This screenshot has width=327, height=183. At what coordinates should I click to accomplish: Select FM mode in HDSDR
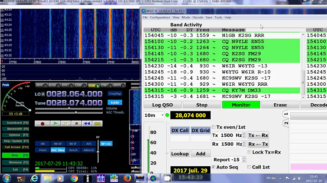67,85
